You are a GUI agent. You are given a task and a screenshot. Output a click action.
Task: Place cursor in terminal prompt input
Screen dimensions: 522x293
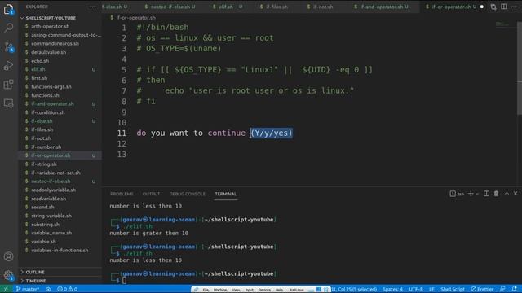tap(125, 280)
